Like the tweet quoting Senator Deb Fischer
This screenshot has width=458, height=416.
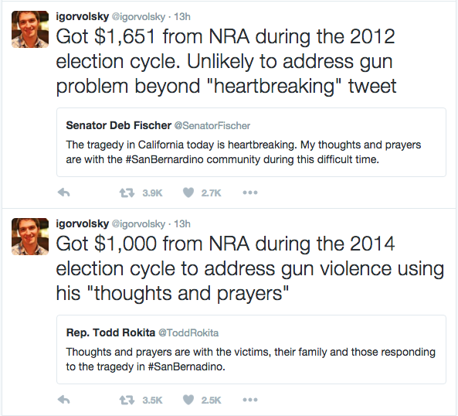click(x=188, y=193)
